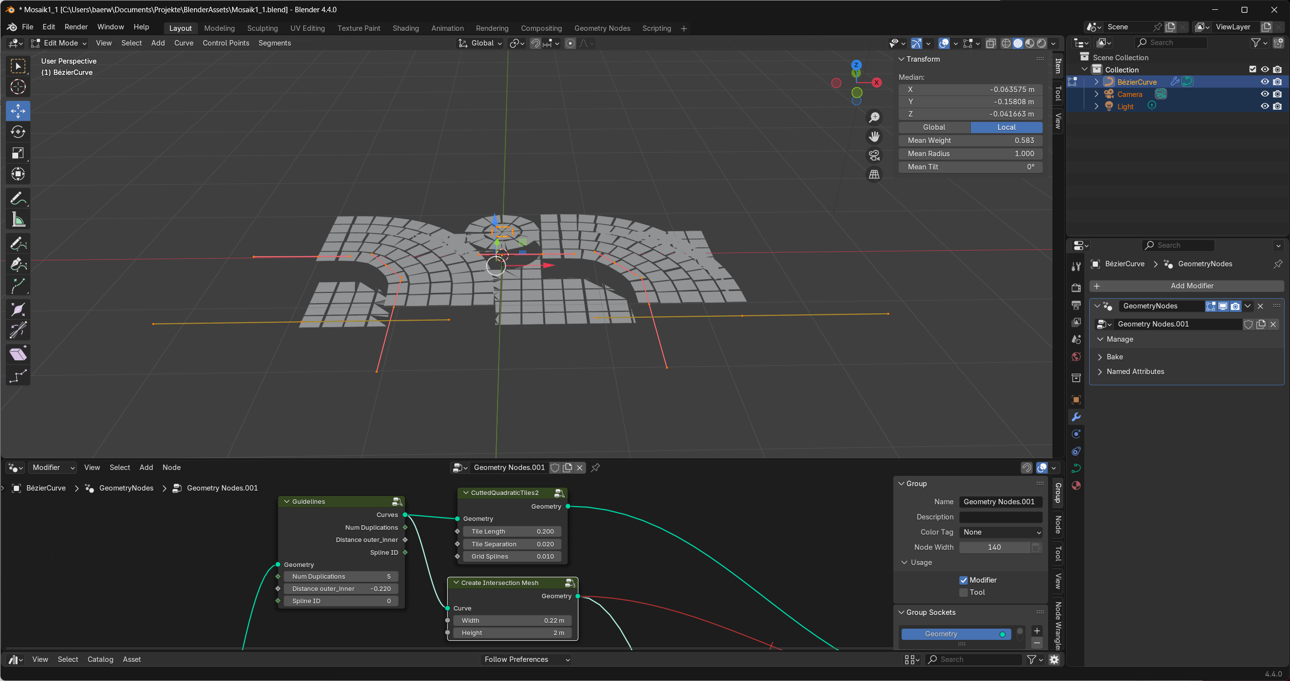Open the Color Tag dropdown
Viewport: 1290px width, 681px height.
1001,532
